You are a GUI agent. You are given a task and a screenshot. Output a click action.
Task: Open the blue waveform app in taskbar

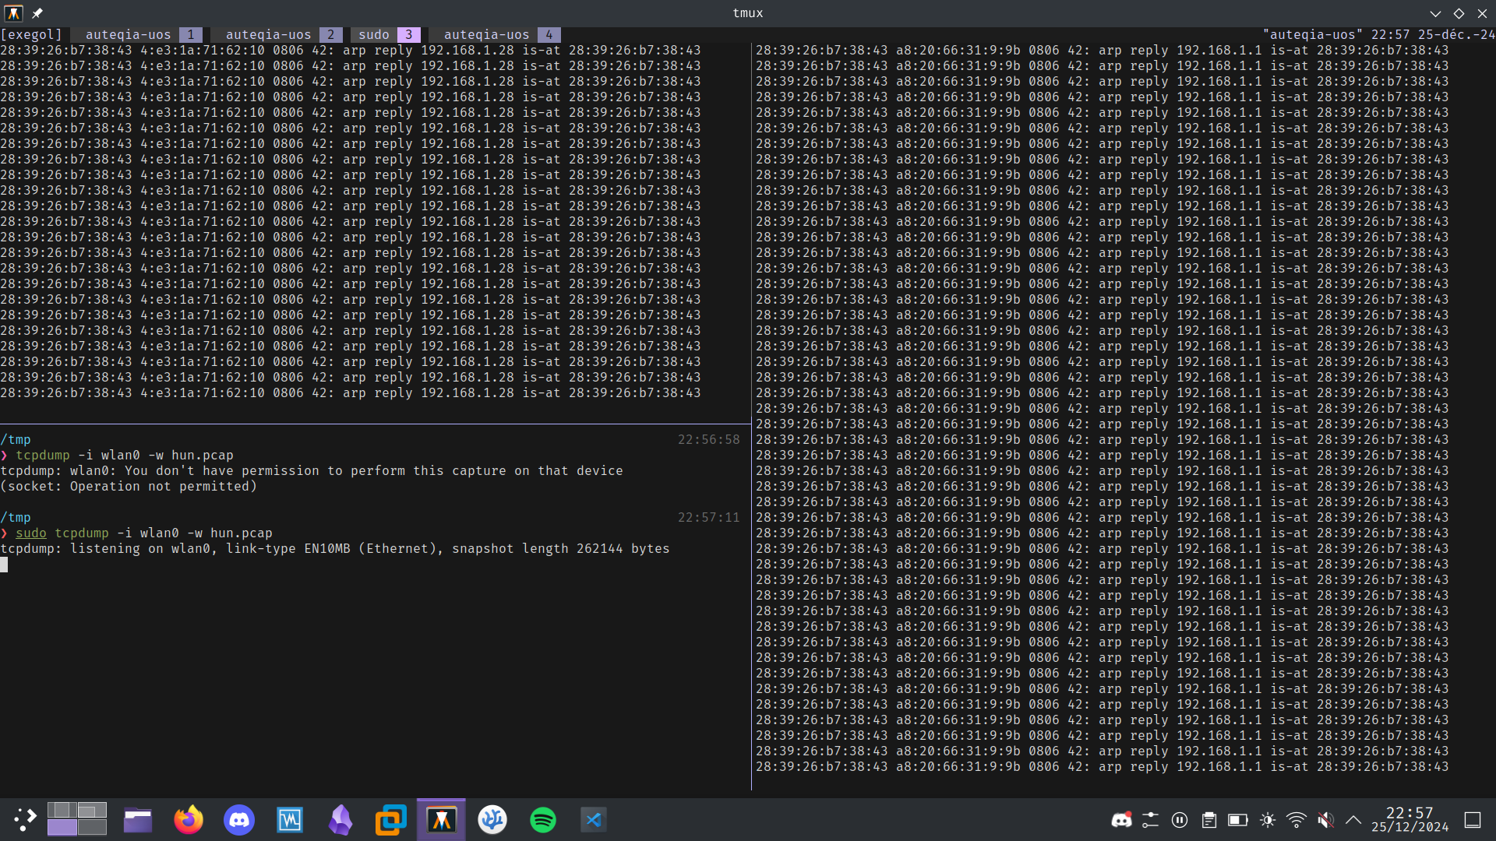tap(290, 819)
